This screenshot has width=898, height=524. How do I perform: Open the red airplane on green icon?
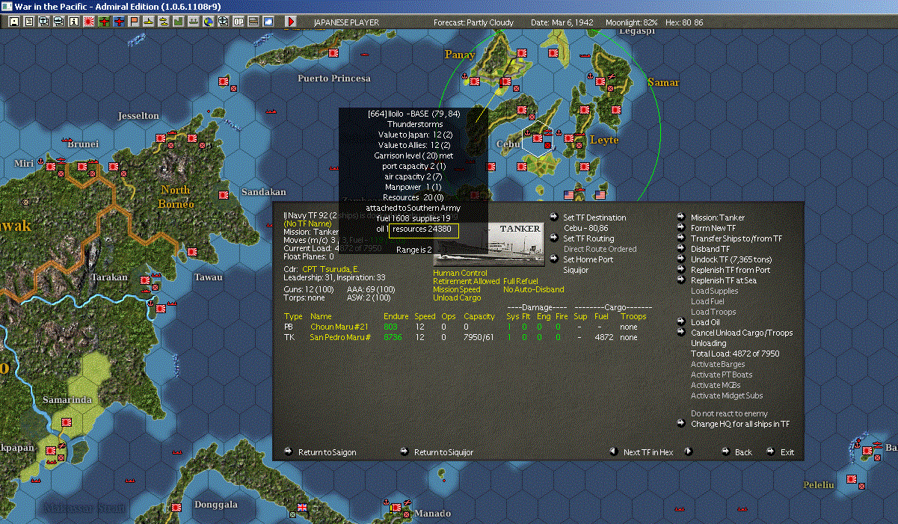[103, 22]
